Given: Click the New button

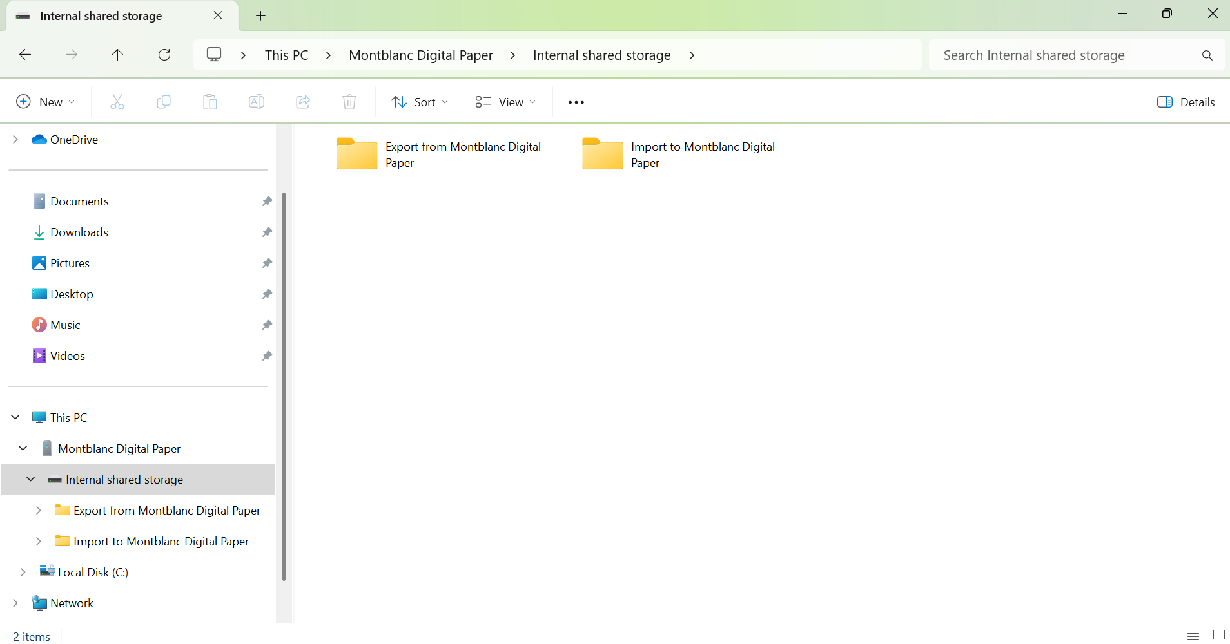Looking at the screenshot, I should click(45, 102).
